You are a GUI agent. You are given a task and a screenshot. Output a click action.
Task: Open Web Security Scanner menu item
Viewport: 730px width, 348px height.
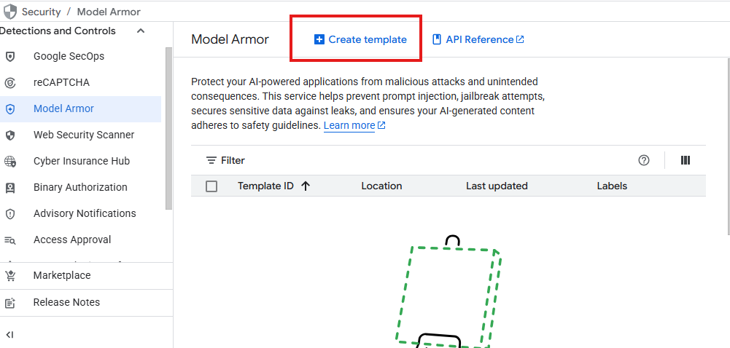[x=80, y=135]
